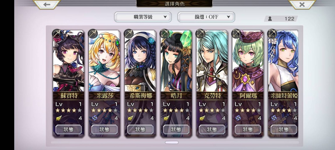Select the 蘇賽特 character portrait
The width and height of the screenshot is (335, 150).
[68, 61]
